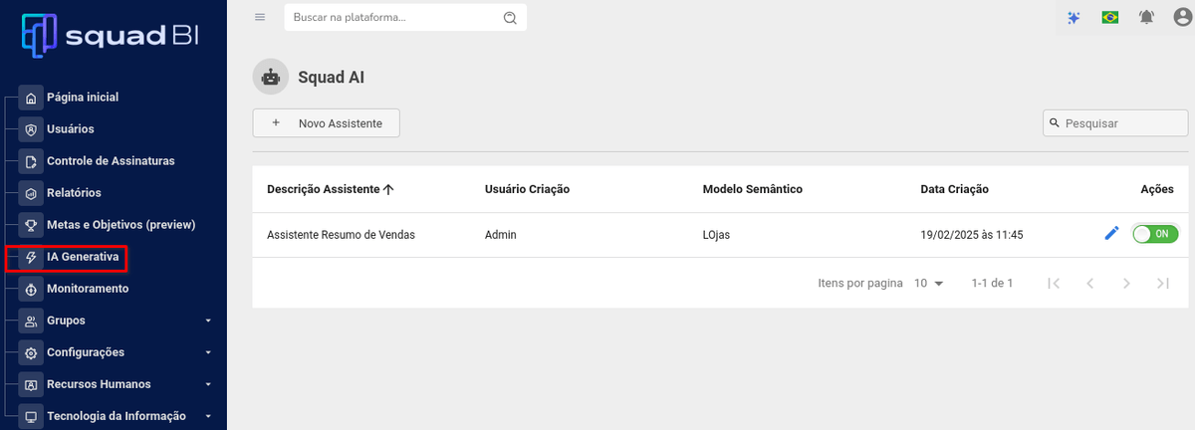Jump to last page of results
The image size is (1195, 430).
point(1162,284)
